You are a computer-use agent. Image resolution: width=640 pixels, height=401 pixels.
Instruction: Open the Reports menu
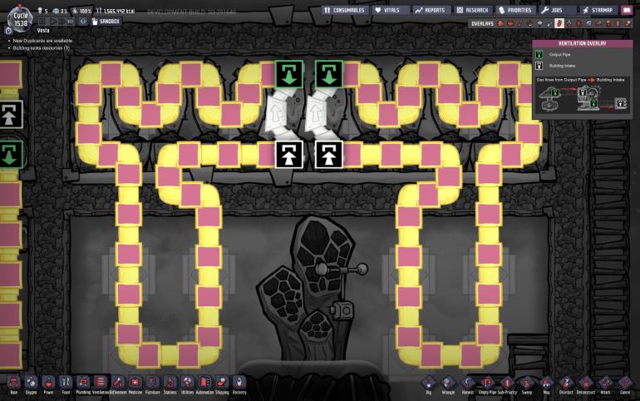pyautogui.click(x=431, y=10)
